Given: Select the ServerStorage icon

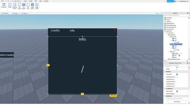Looking at the screenshot, I should click(165, 29).
